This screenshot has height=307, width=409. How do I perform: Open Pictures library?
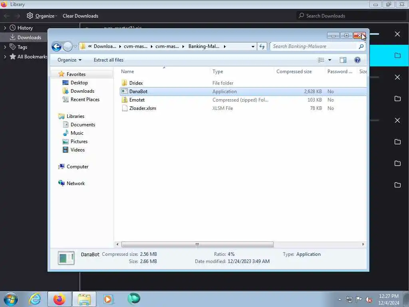79,141
